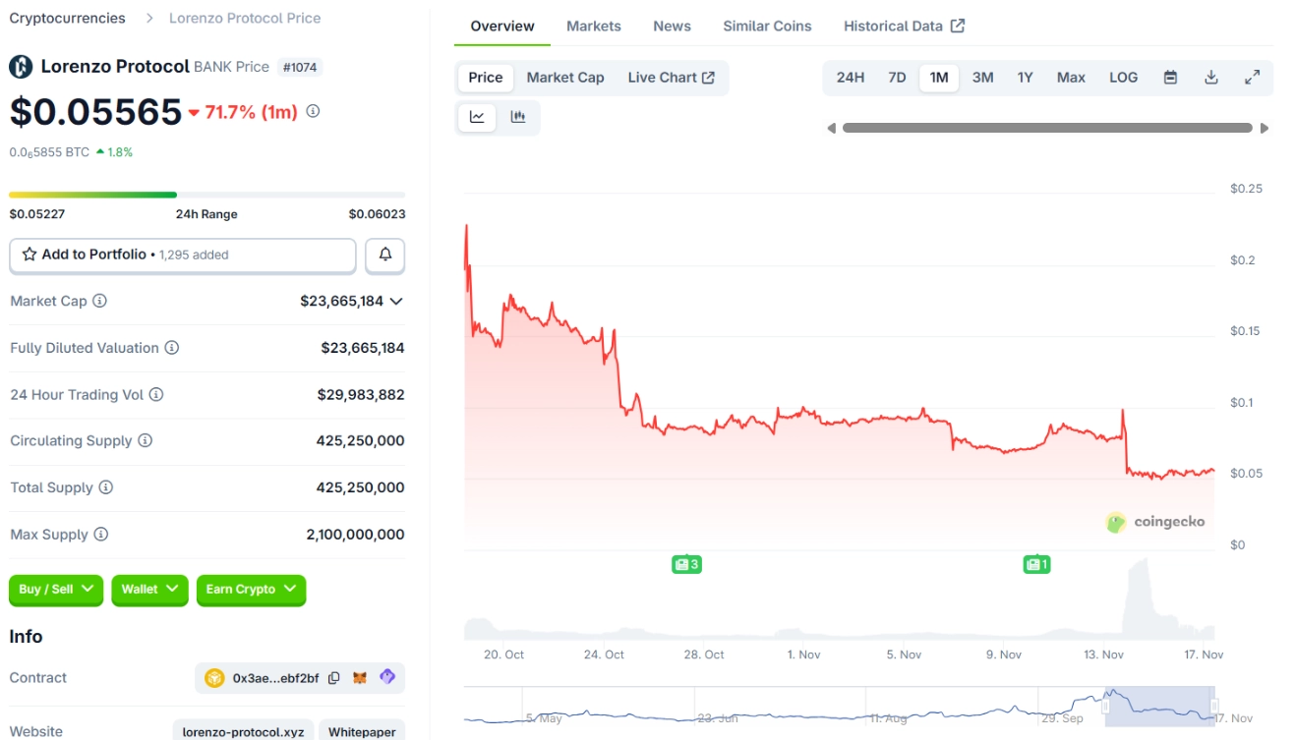Toggle LOG scale on chart
The height and width of the screenshot is (740, 1295).
tap(1123, 78)
